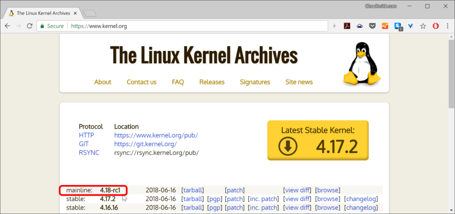This screenshot has width=455, height=214.
Task: Open the Site news page
Action: point(299,82)
